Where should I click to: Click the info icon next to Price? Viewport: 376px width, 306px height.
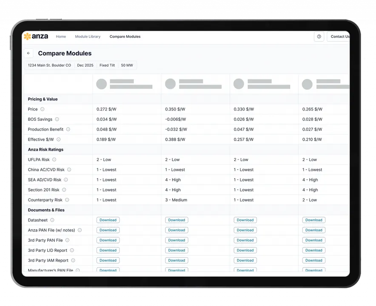[x=42, y=109]
